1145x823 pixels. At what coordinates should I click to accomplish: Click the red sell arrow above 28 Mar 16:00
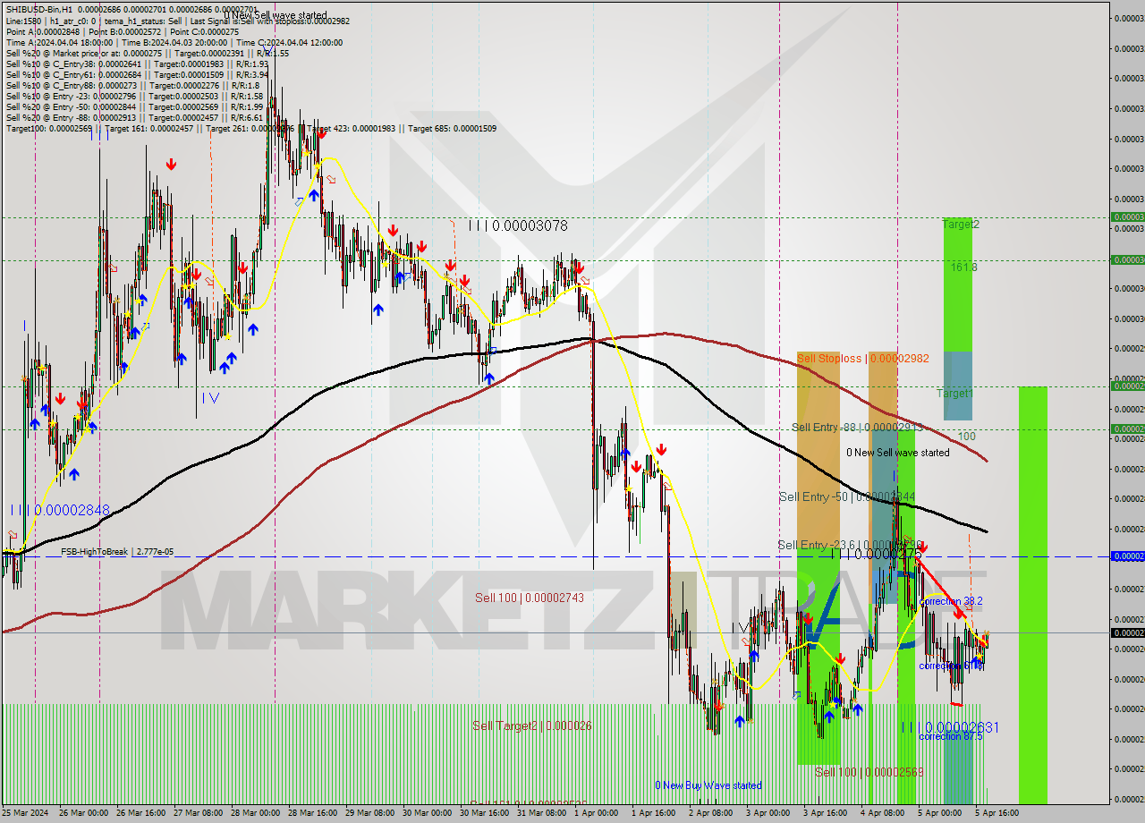320,134
